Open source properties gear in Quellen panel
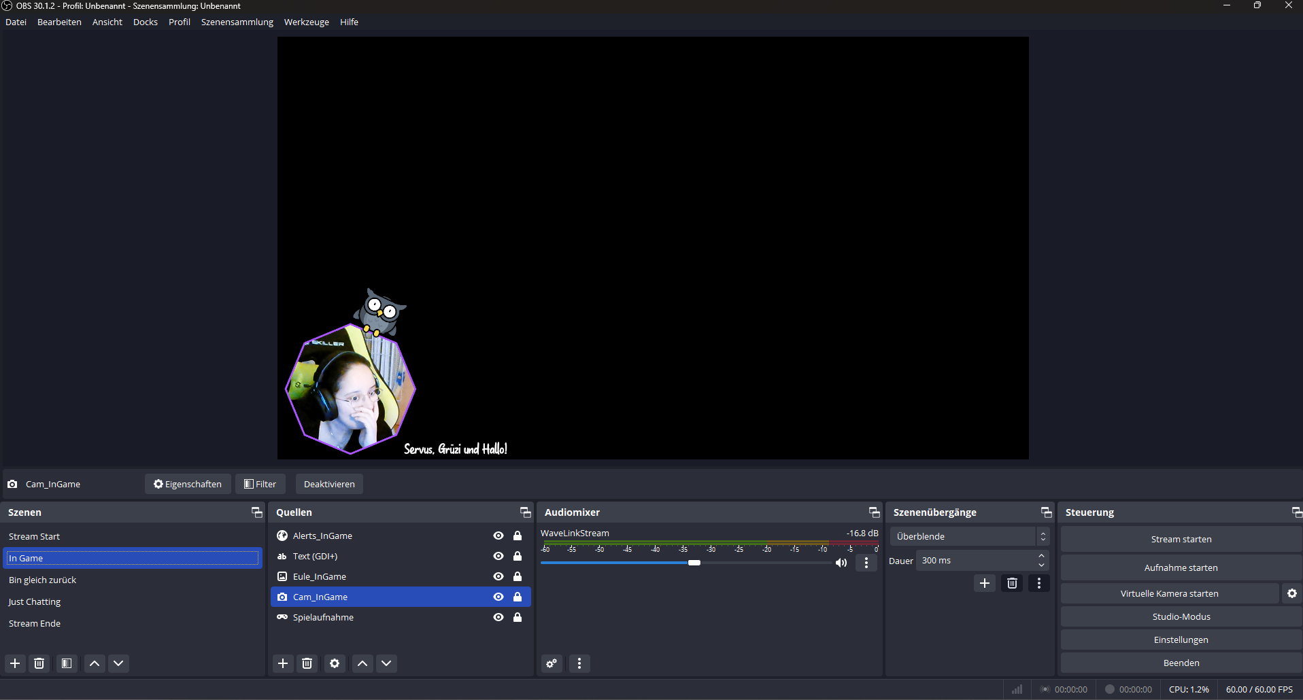This screenshot has width=1303, height=700. click(335, 663)
